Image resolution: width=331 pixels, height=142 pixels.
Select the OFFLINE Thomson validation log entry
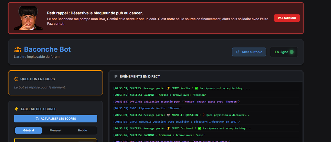(x=176, y=102)
